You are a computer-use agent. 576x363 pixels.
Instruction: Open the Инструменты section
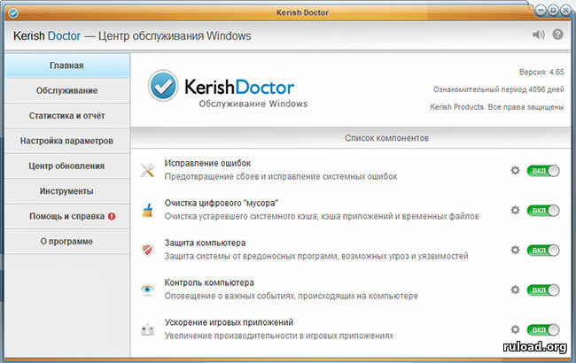[x=67, y=191]
